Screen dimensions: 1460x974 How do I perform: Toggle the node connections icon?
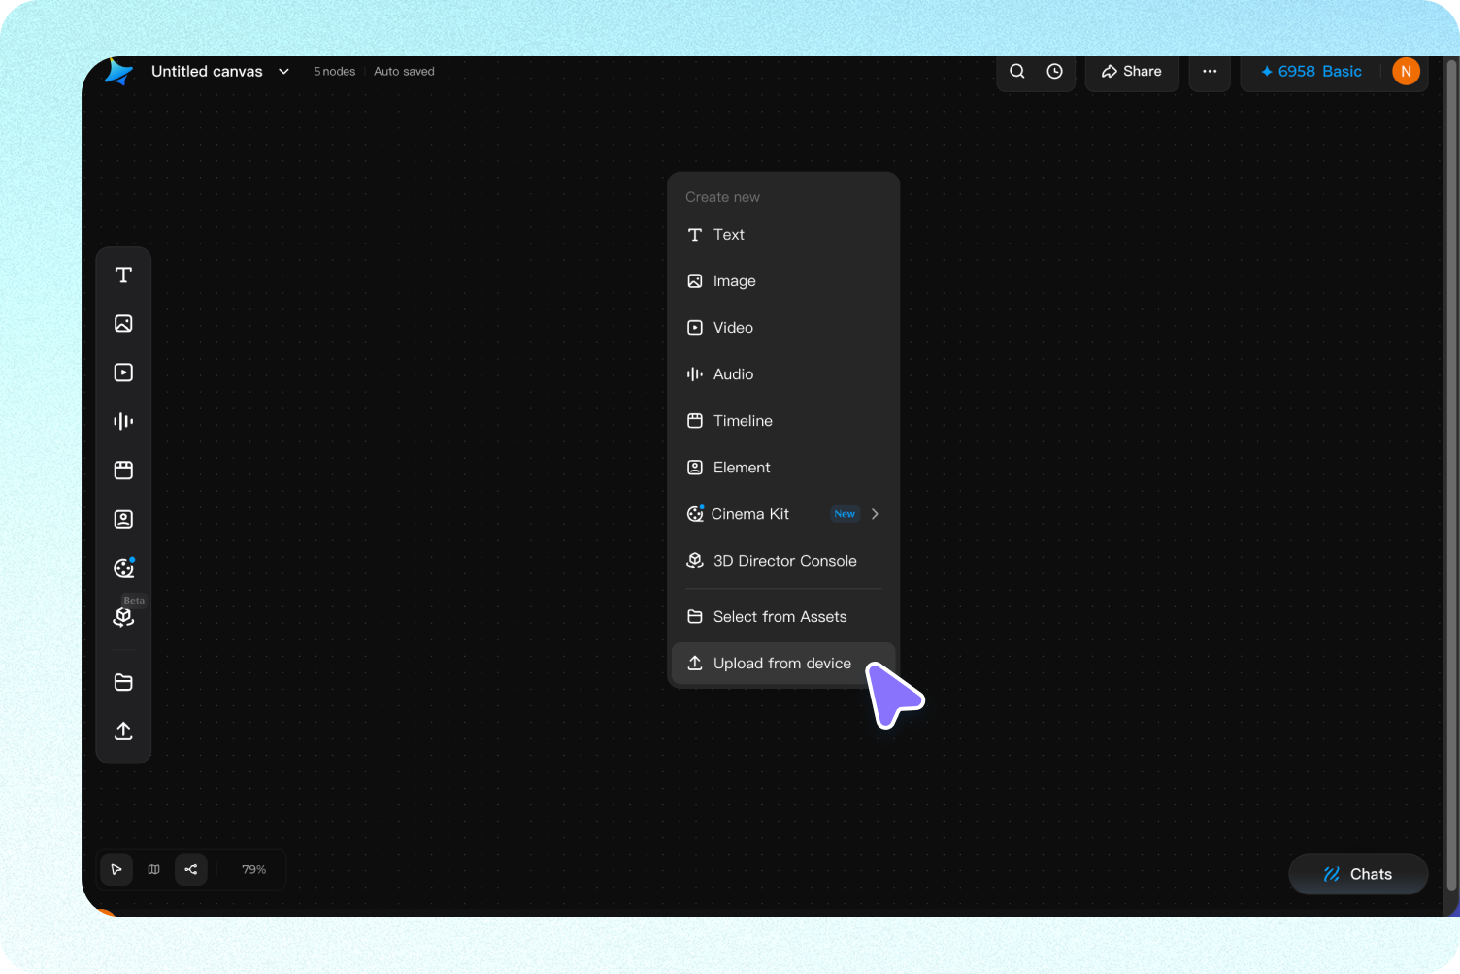click(x=191, y=869)
